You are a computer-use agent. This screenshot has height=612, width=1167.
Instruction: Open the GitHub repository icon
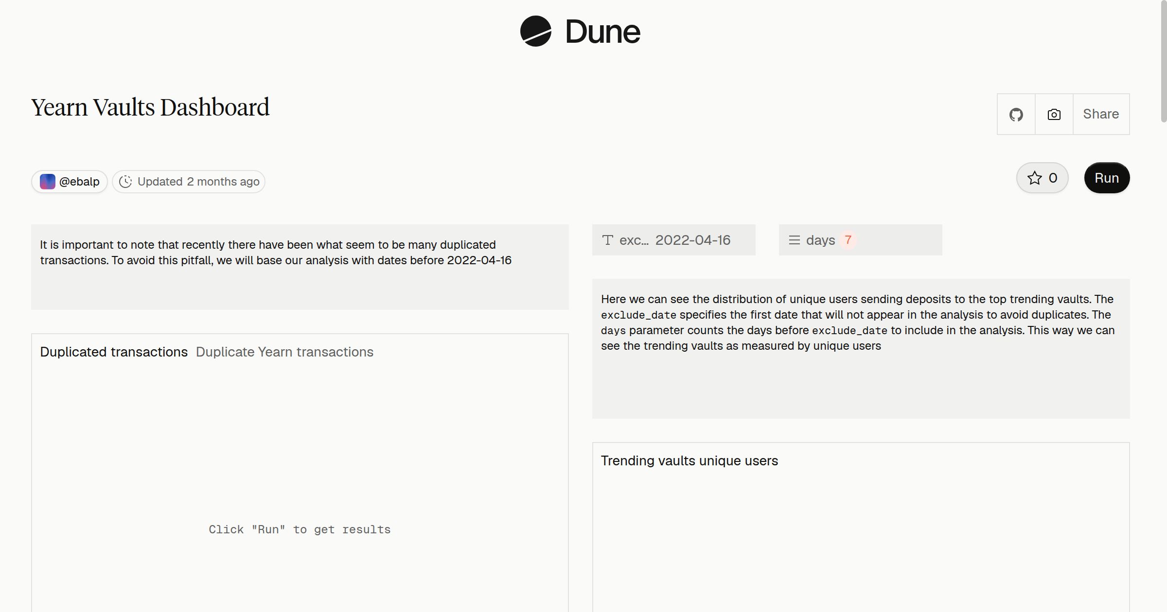pyautogui.click(x=1016, y=114)
